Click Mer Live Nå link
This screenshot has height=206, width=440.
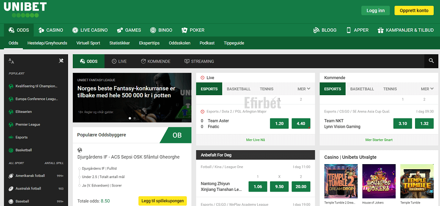tap(256, 140)
